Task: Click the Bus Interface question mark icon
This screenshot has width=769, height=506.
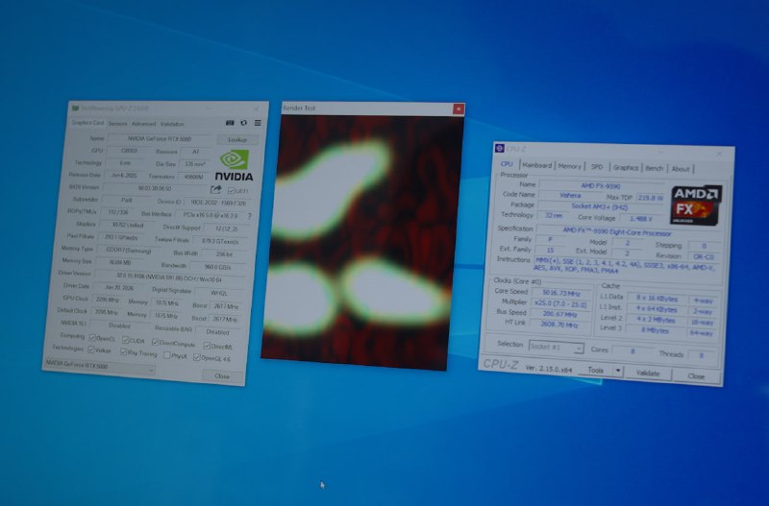Action: pyautogui.click(x=250, y=216)
